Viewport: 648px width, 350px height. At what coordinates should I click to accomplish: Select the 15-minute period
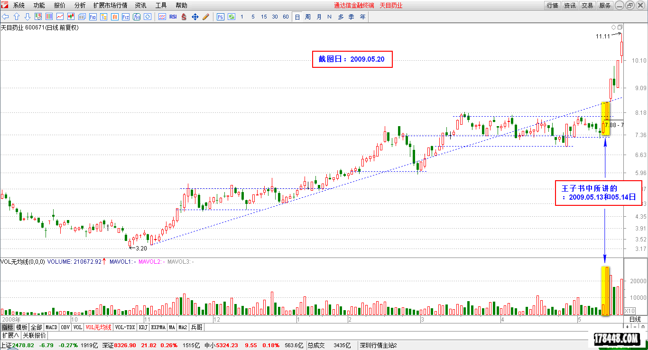click(x=264, y=17)
